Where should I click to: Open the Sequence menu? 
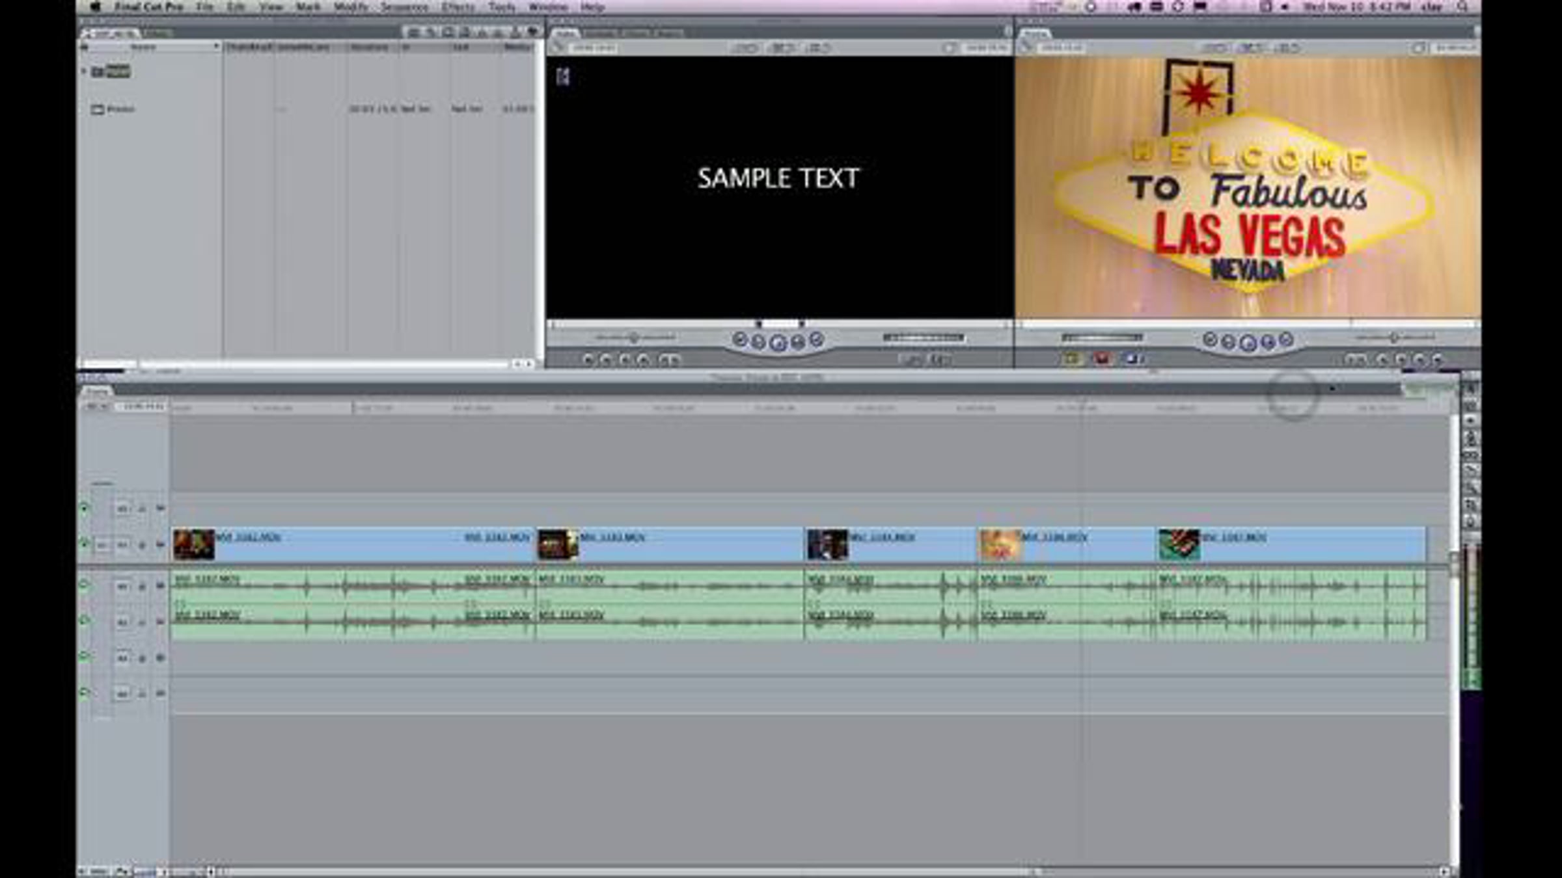click(404, 7)
